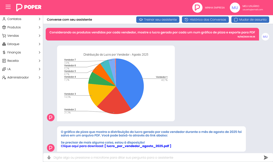
Task: Click the Mudar de assunto button
Action: 250,19
